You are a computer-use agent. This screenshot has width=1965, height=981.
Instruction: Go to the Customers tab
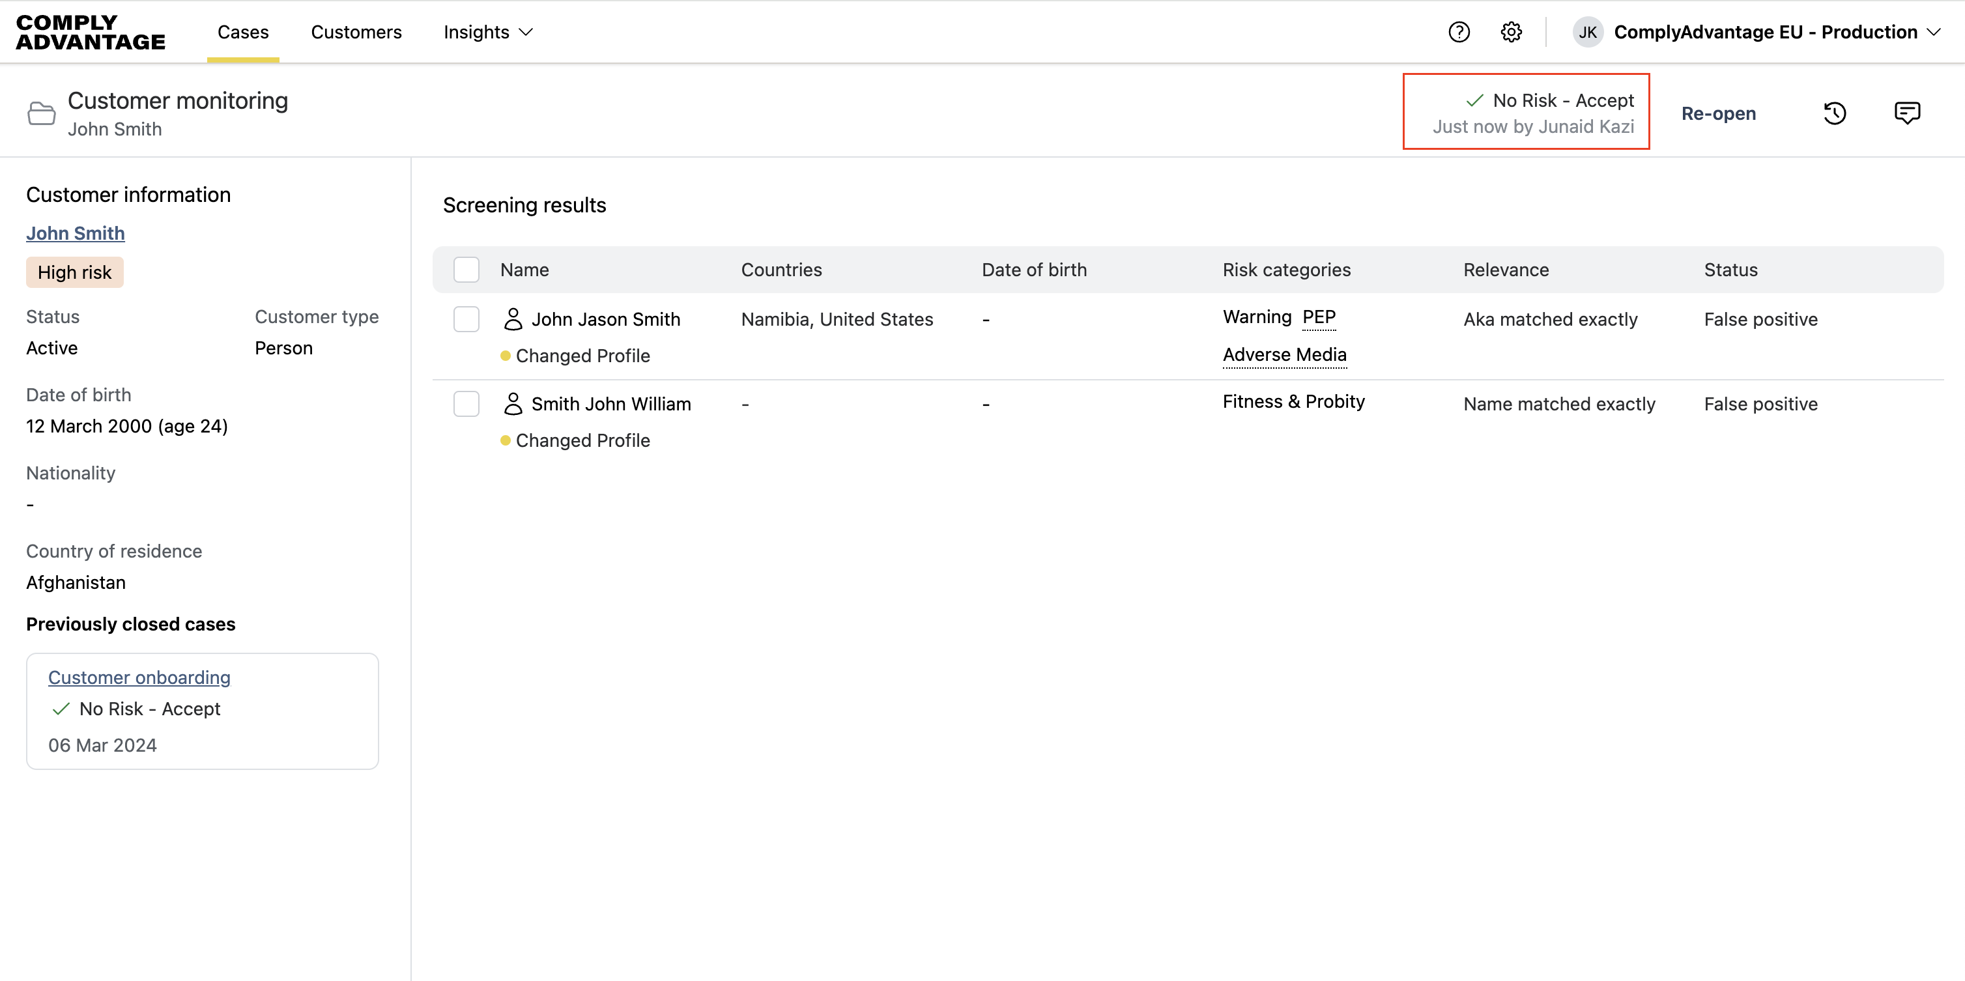click(356, 32)
